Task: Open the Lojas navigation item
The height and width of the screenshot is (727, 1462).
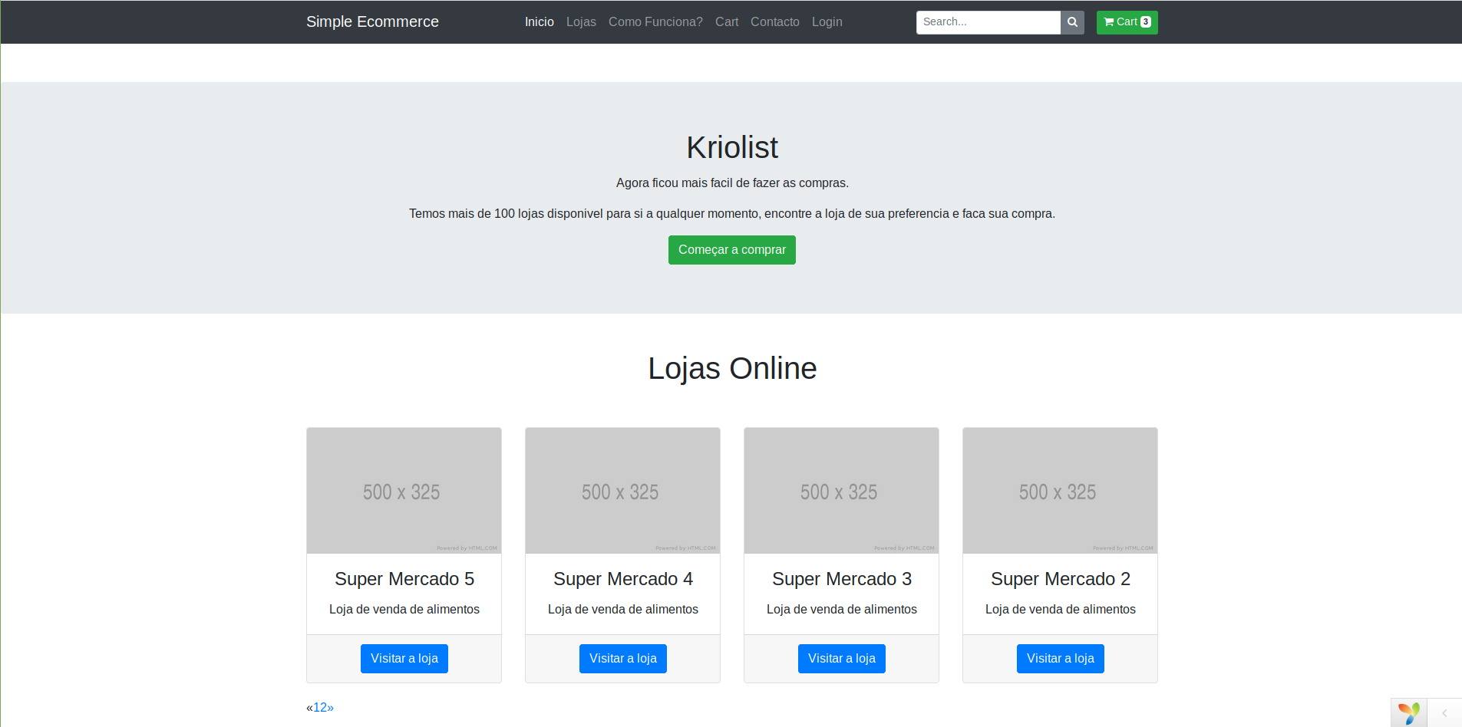Action: [x=581, y=22]
